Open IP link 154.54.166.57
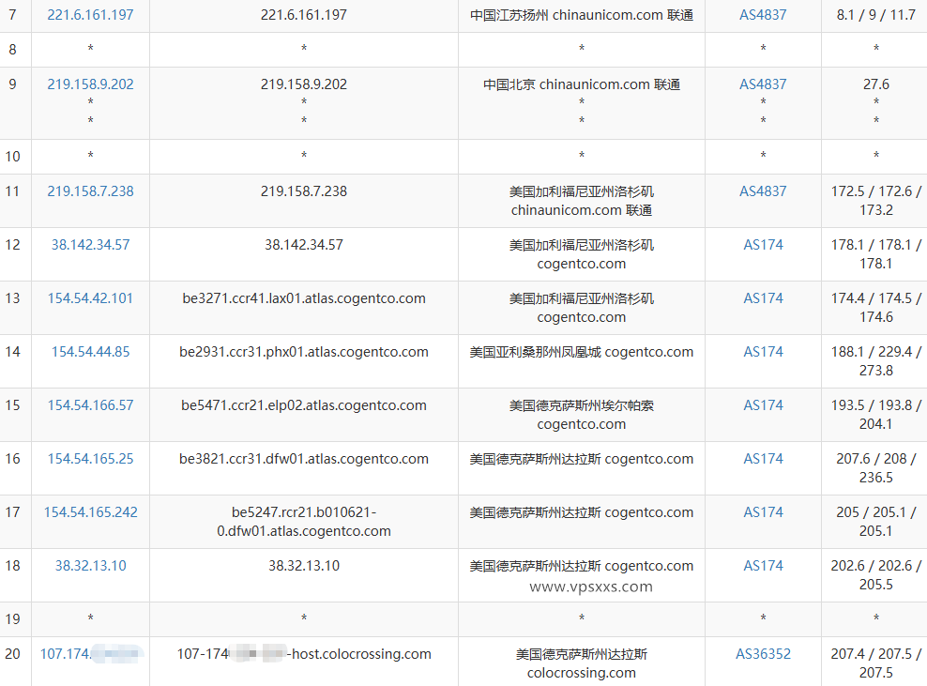 [x=90, y=405]
